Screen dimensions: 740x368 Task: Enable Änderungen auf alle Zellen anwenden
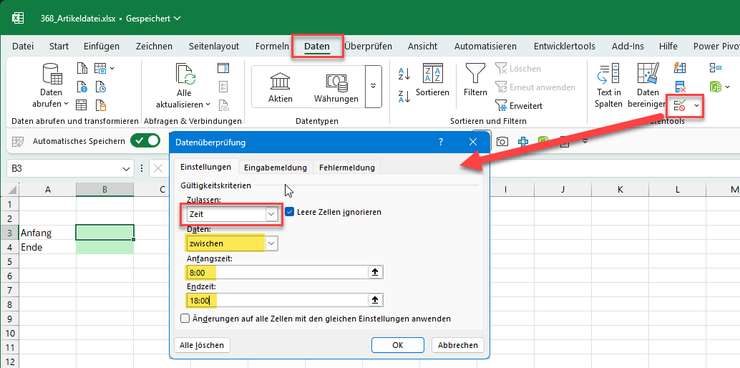click(x=185, y=319)
